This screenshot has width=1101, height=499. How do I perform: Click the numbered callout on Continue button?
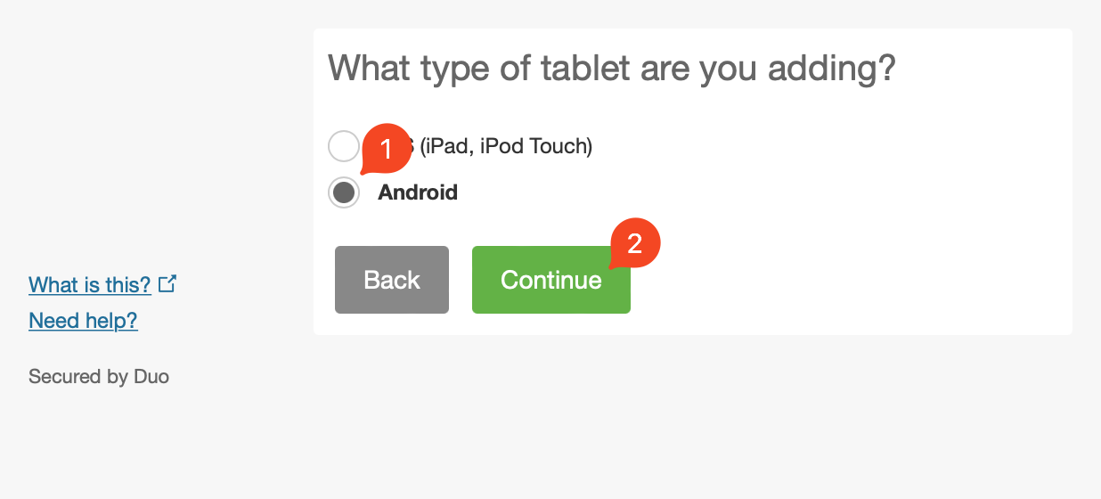tap(634, 243)
